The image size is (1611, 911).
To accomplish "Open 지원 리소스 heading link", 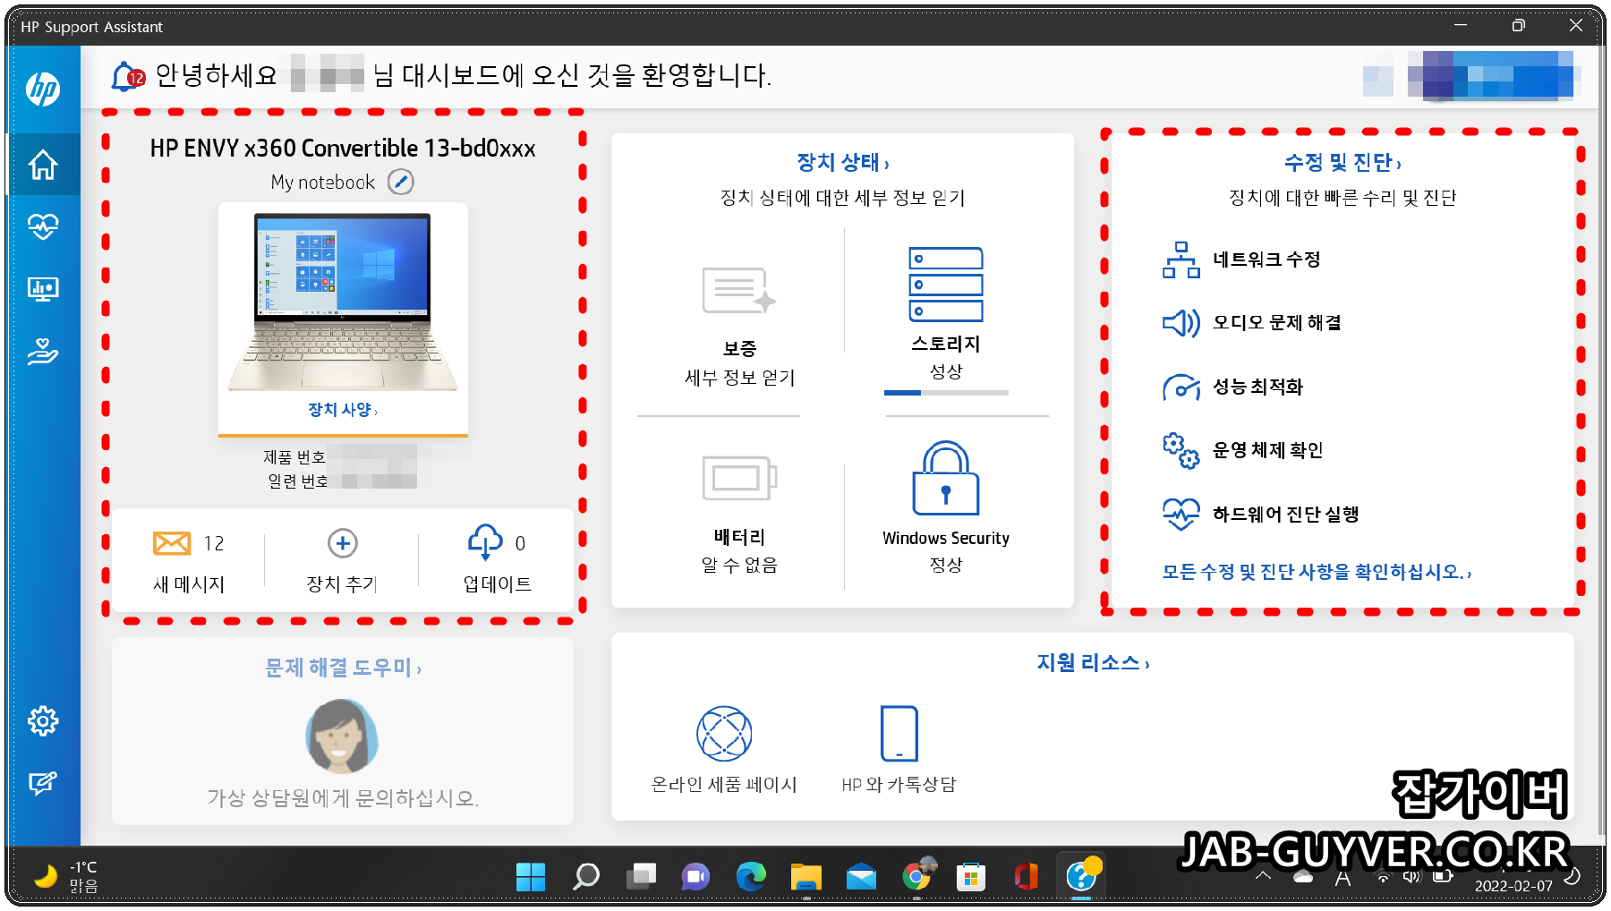I will tap(1093, 663).
